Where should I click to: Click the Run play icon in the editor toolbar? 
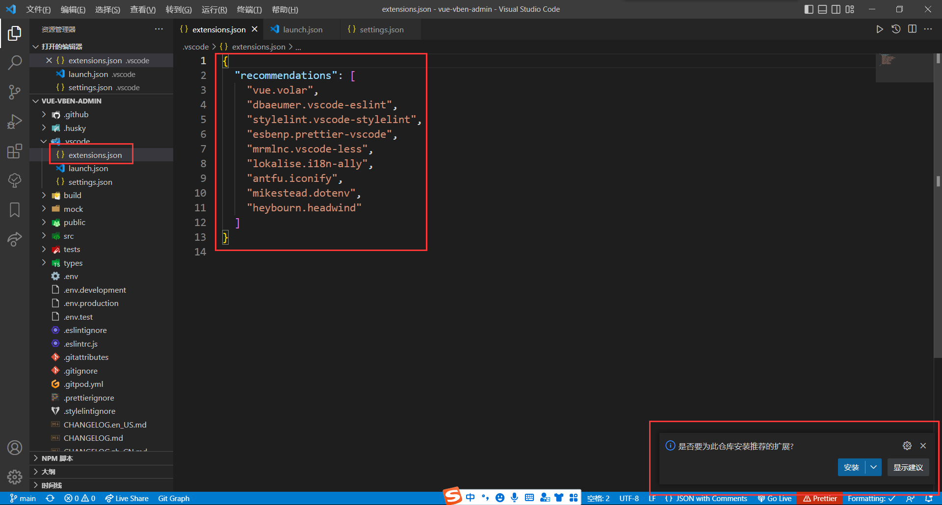click(x=880, y=29)
